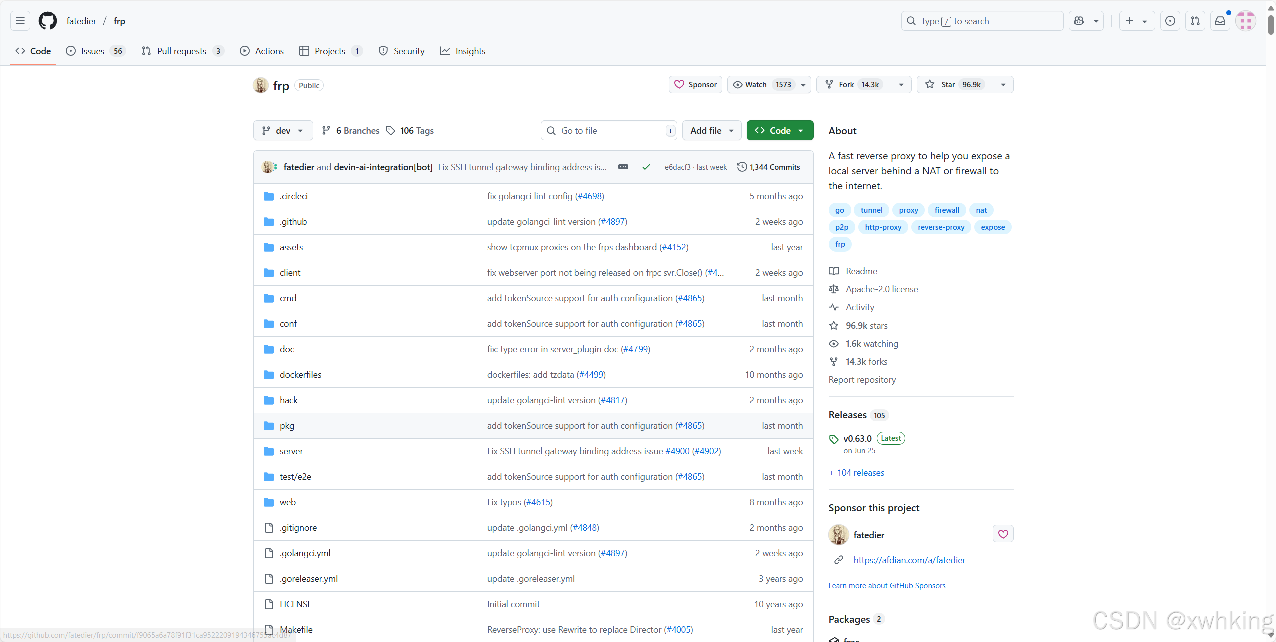The image size is (1276, 642).
Task: Open the issues inbox icon in header
Action: pyautogui.click(x=1170, y=21)
